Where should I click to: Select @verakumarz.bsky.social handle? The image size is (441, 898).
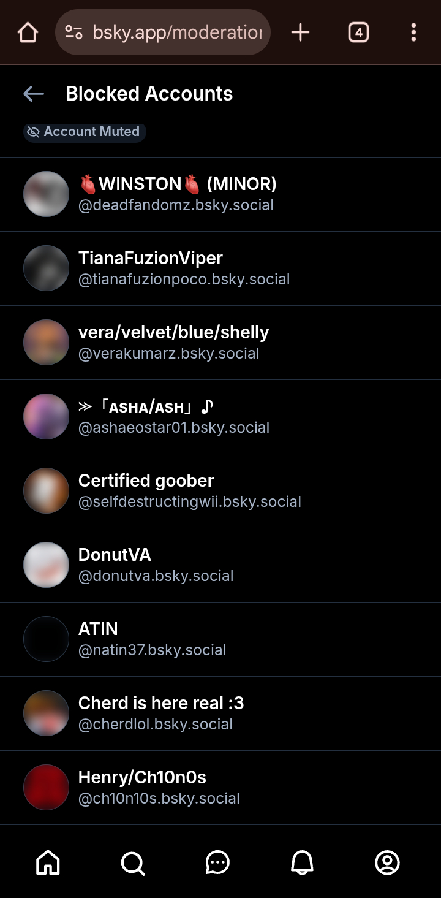(x=169, y=354)
